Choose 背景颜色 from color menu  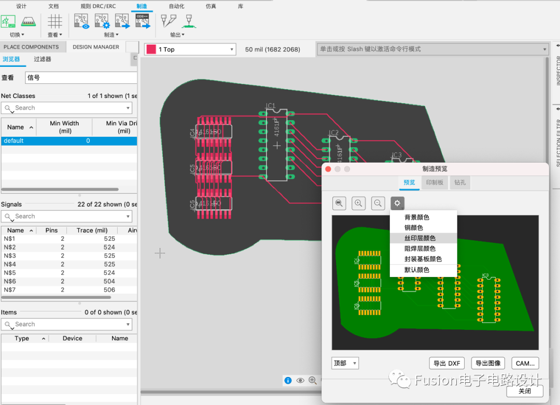pos(424,218)
